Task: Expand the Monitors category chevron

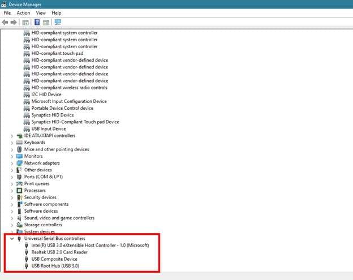Action: click(x=12, y=157)
